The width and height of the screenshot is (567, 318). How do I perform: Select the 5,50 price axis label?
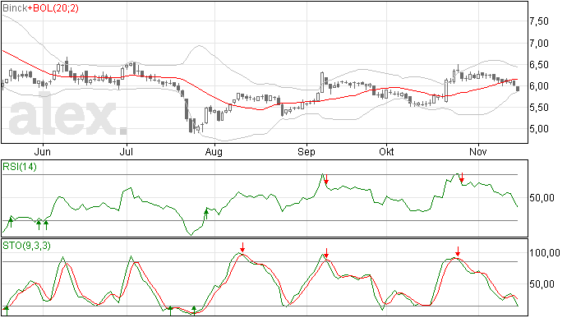539,108
